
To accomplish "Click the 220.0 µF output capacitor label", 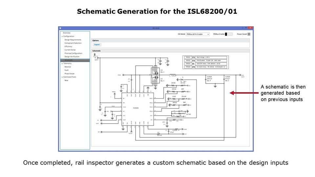I will coord(210,79).
